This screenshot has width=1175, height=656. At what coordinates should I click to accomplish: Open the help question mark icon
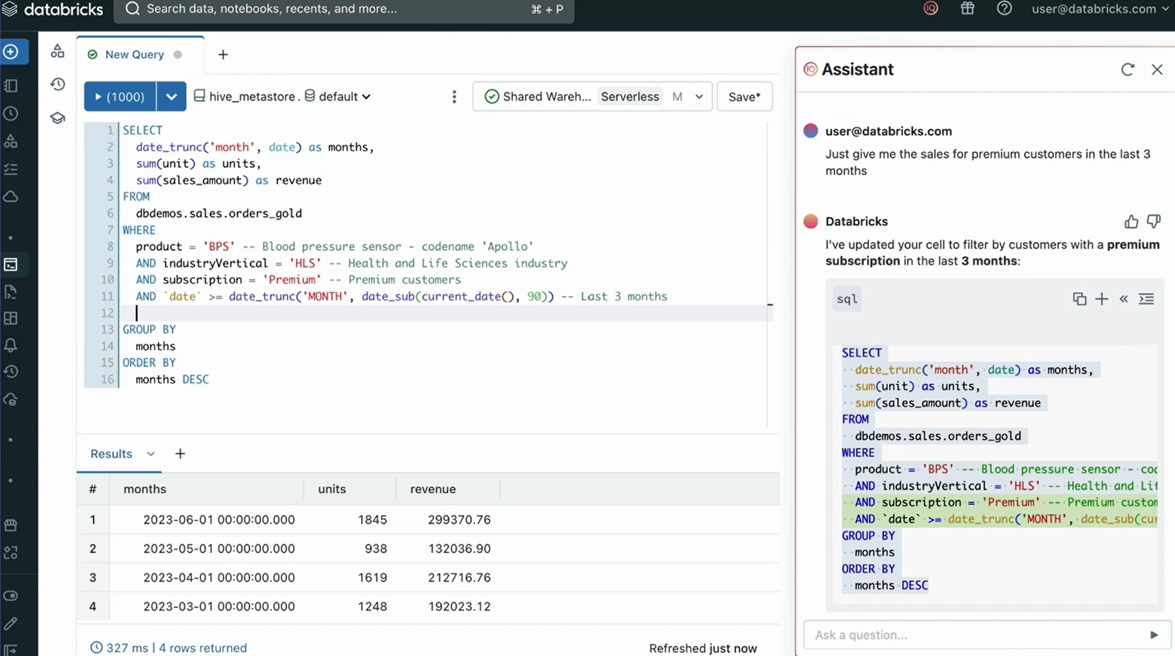tap(1004, 9)
